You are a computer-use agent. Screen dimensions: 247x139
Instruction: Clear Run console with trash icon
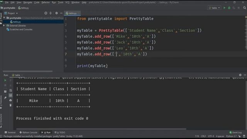click(10, 105)
